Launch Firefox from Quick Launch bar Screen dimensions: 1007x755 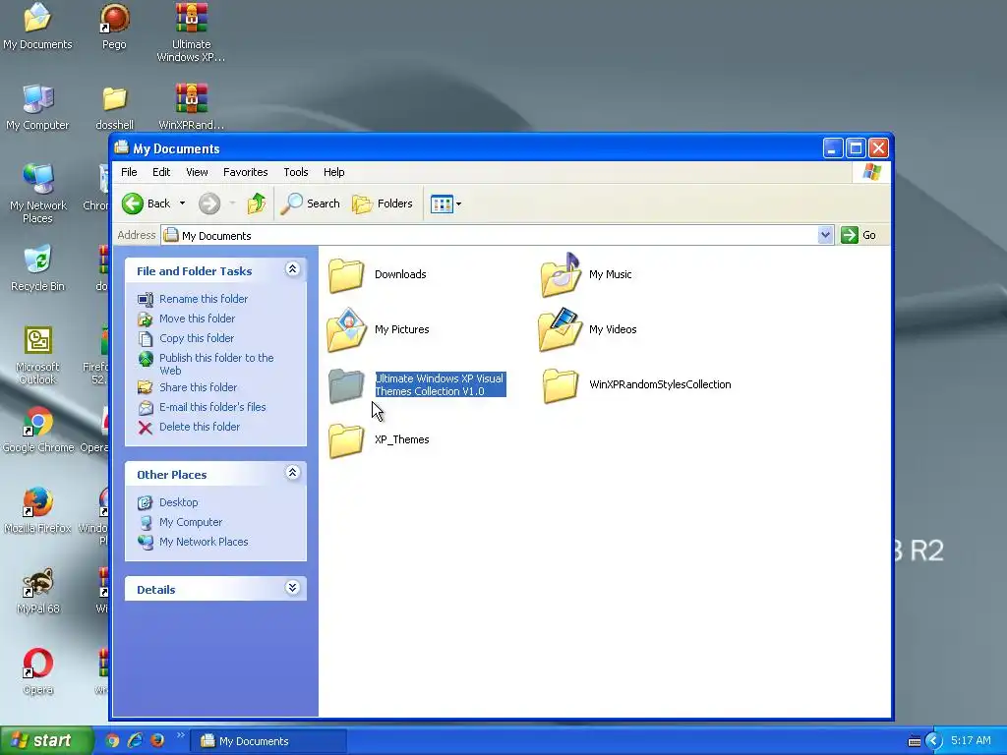pyautogui.click(x=157, y=741)
